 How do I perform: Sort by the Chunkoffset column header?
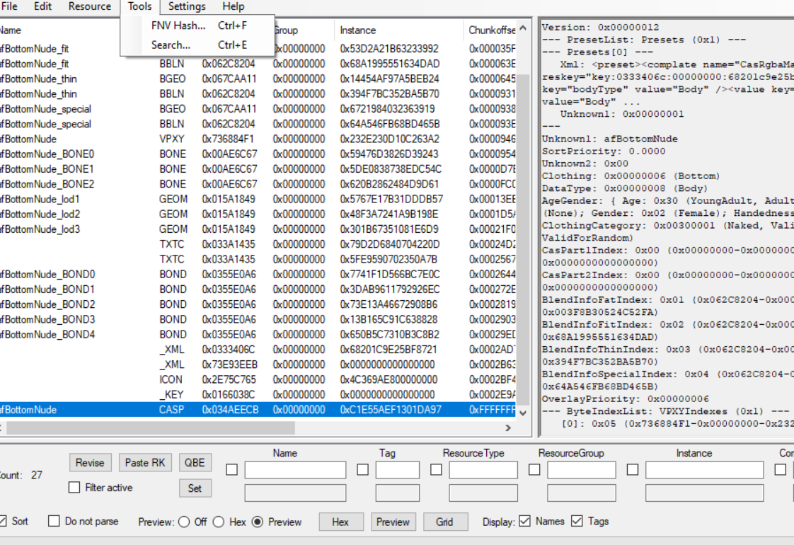(x=490, y=30)
